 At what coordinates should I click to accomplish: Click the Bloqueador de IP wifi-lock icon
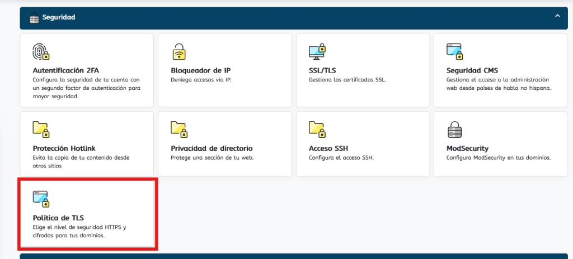tap(179, 51)
